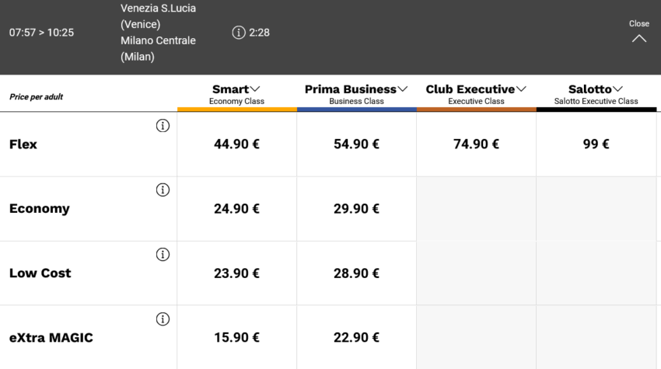Expand the Prima Business class dropdown

point(356,90)
